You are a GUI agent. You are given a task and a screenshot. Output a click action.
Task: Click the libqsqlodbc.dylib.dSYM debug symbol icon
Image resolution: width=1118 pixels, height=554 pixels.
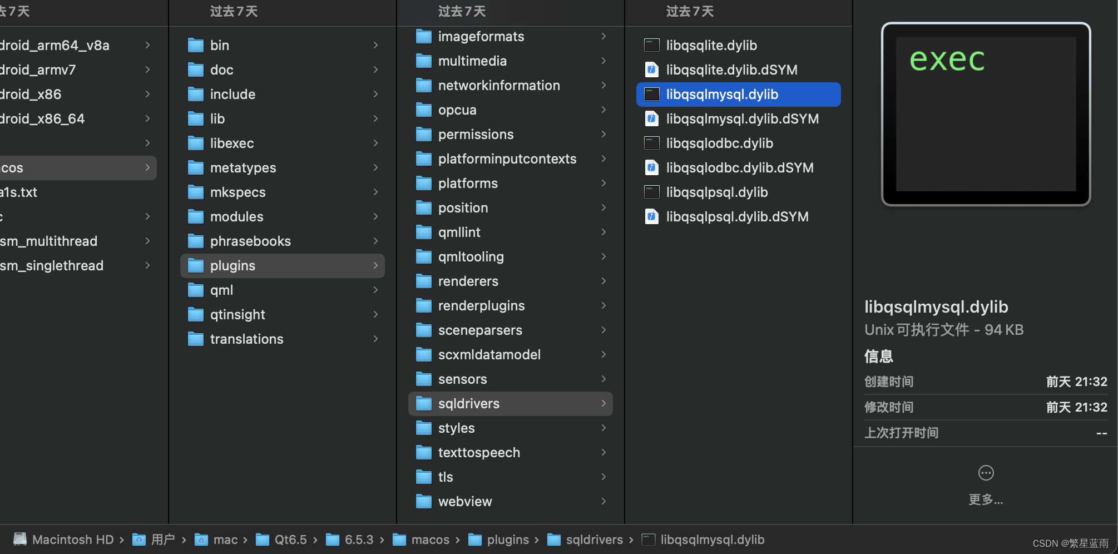651,167
